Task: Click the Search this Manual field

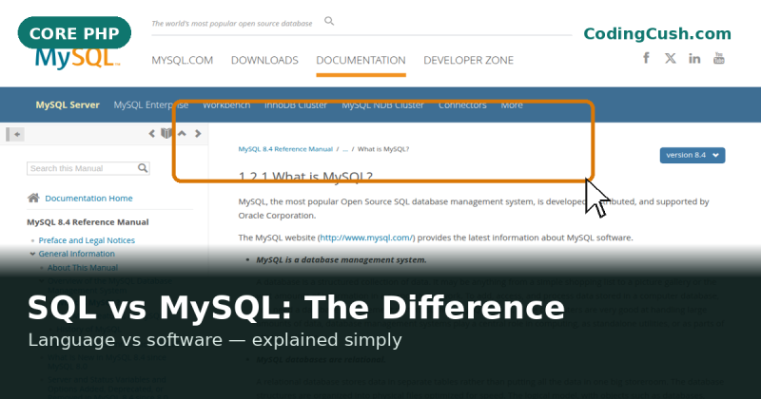Action: click(88, 168)
